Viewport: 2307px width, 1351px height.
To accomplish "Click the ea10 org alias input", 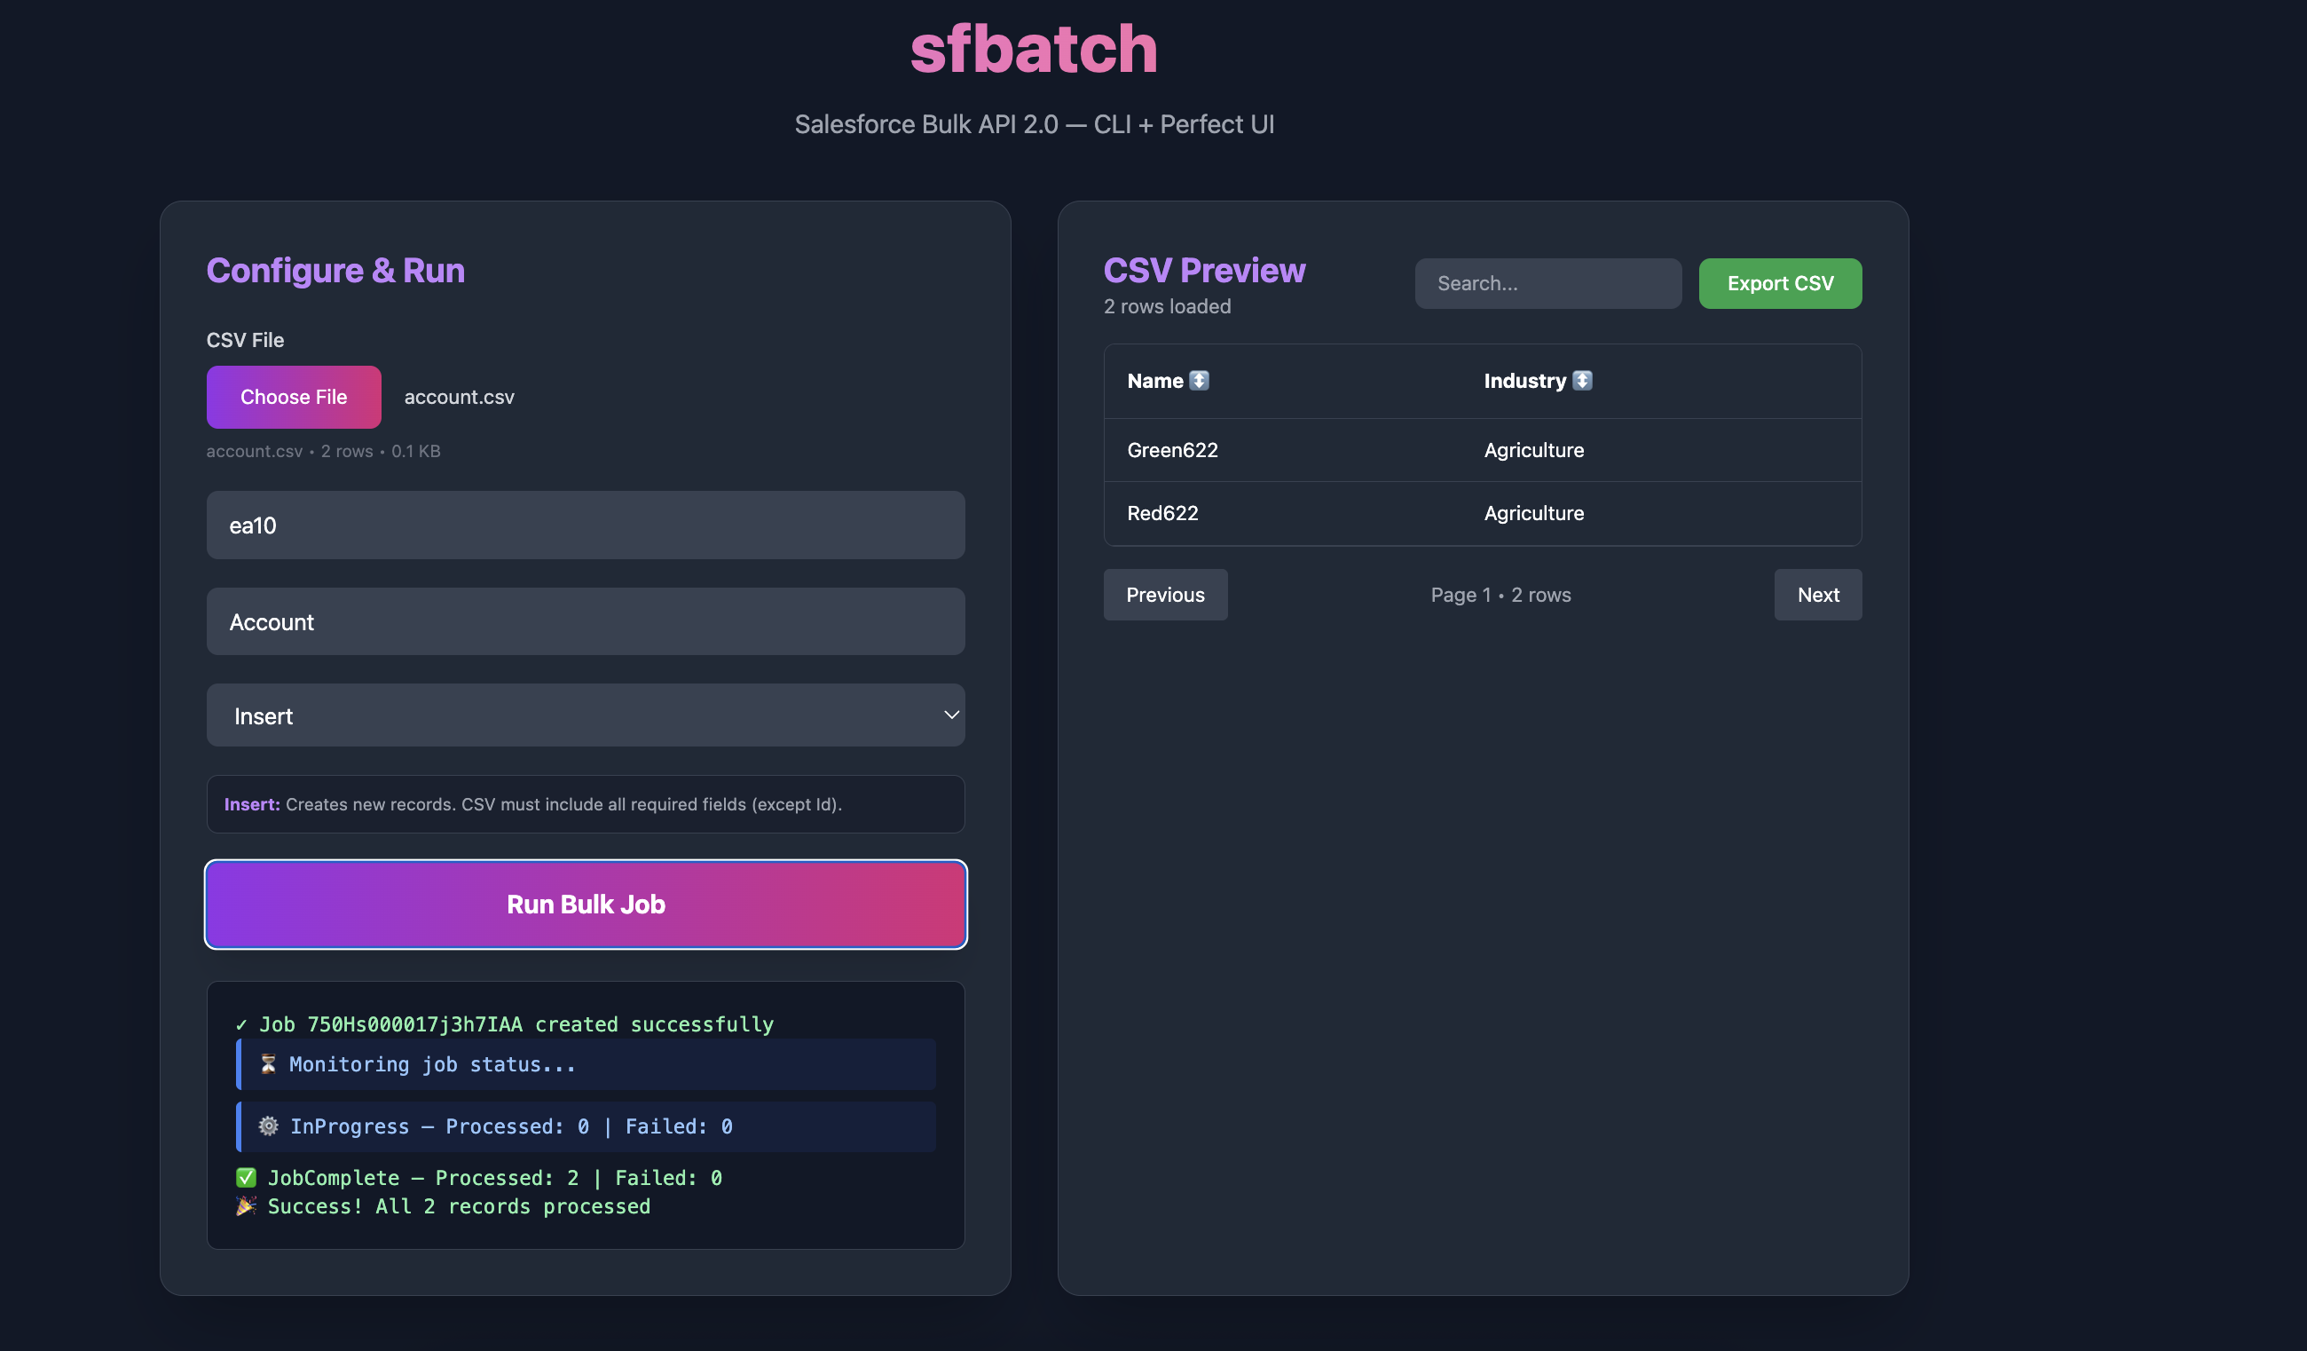I will click(x=585, y=525).
